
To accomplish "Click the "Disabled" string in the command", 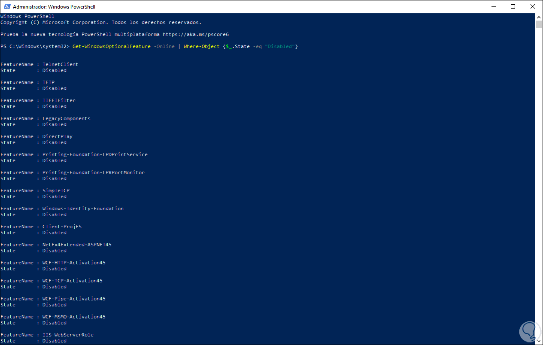I will [x=280, y=46].
